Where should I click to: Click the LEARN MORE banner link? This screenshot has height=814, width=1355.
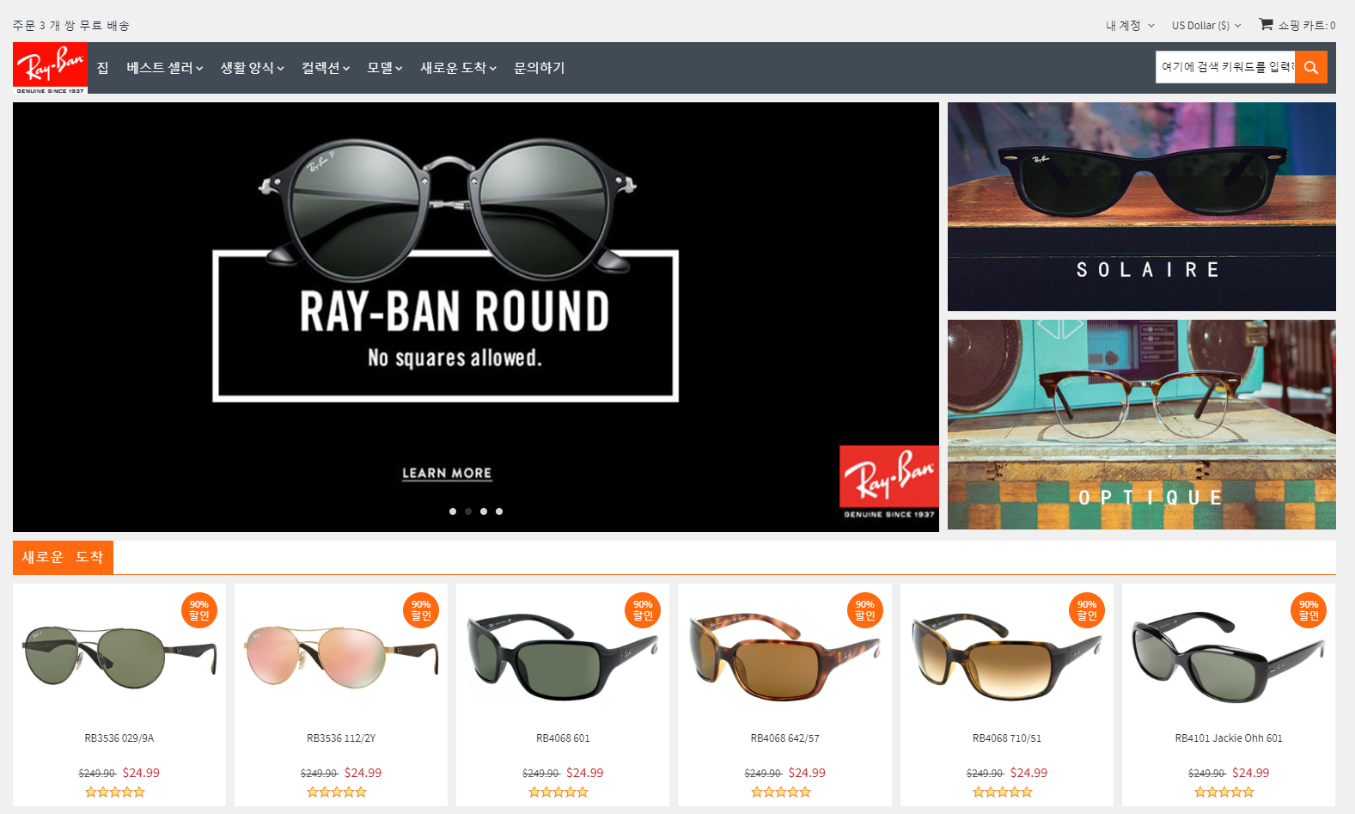click(x=447, y=474)
